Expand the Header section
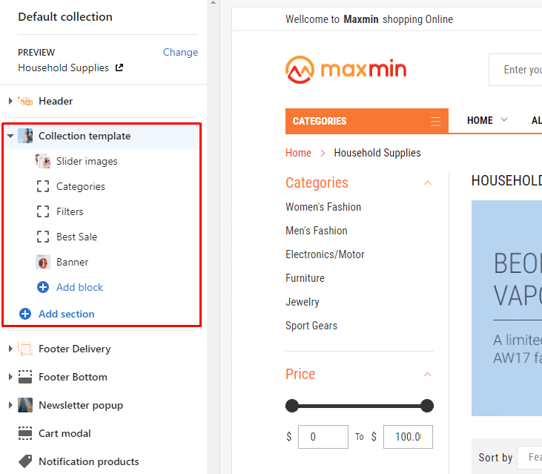 click(10, 101)
